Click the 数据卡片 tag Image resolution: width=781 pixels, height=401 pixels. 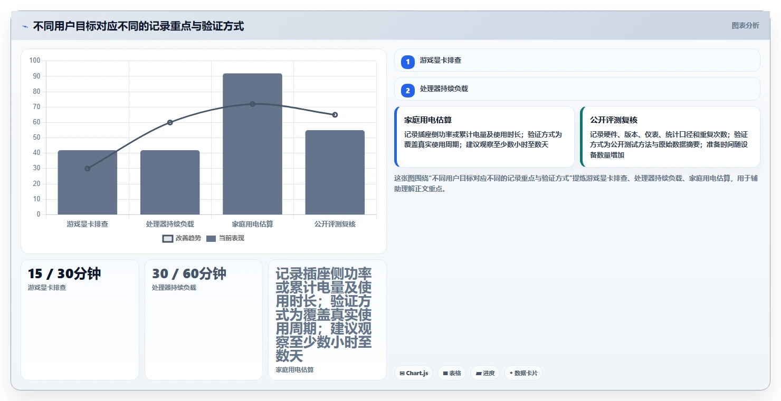pos(523,373)
